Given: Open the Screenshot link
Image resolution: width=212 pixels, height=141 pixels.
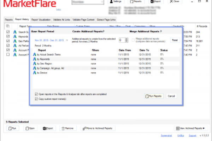Looking at the screenshot, I should (x=166, y=135).
